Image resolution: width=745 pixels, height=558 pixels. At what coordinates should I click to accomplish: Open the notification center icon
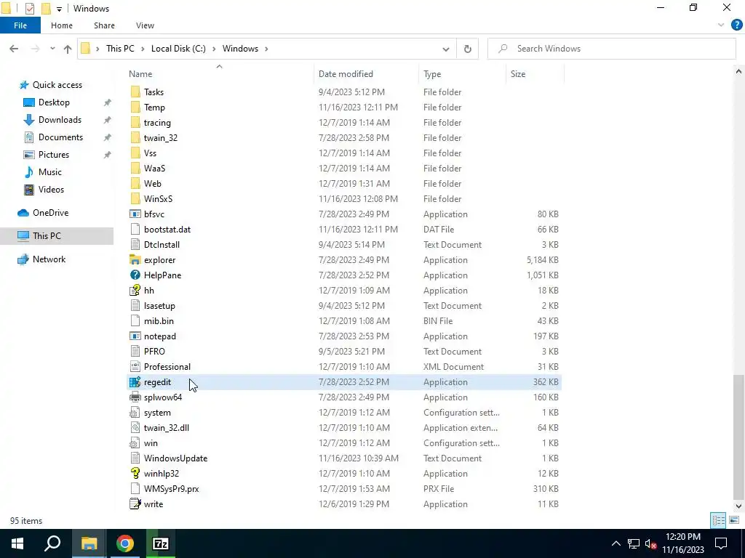pos(721,543)
